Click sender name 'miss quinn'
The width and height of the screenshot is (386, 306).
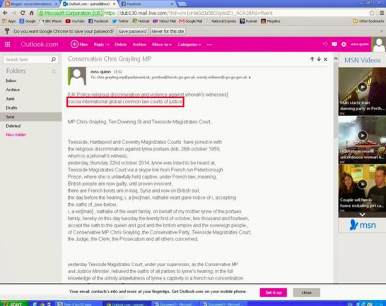coord(101,71)
